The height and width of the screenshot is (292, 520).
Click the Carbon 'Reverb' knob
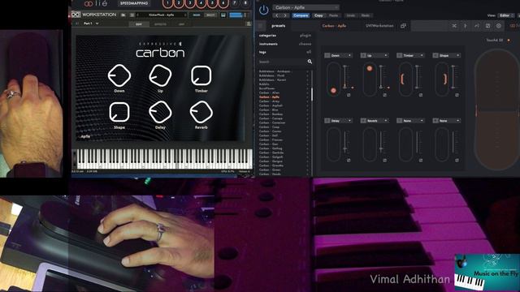pyautogui.click(x=201, y=112)
